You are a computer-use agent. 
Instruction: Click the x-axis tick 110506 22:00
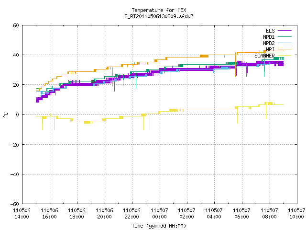click(x=132, y=214)
